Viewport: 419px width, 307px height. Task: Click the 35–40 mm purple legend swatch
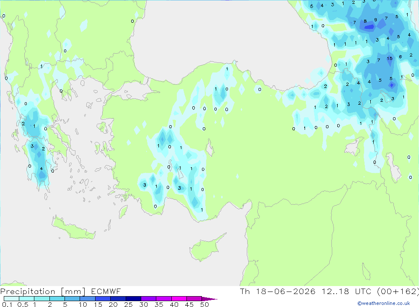163,299
